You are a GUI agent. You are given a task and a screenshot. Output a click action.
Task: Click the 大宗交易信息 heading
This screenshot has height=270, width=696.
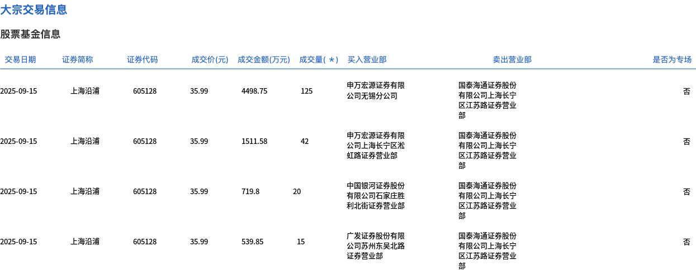[34, 9]
